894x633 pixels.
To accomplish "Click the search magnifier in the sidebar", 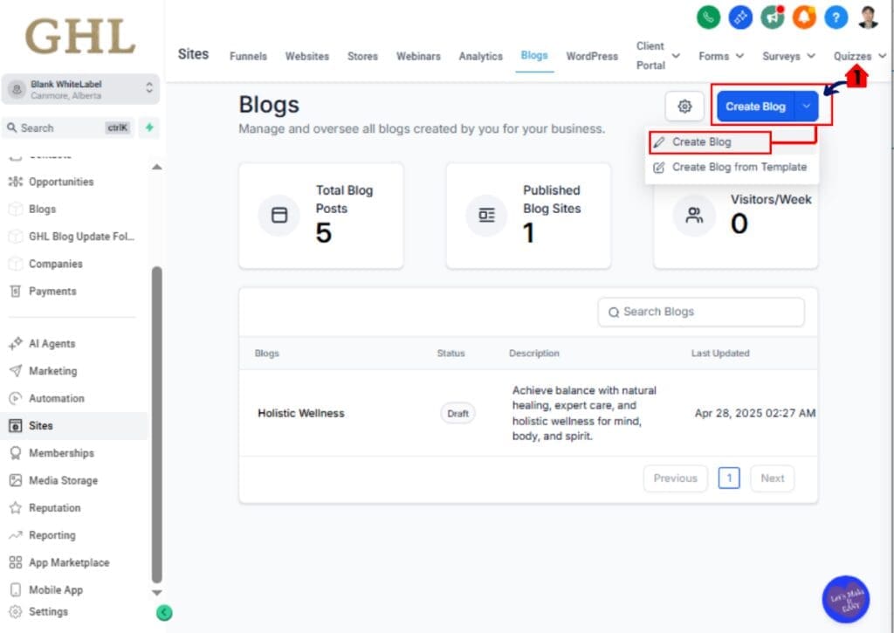I will tap(10, 128).
